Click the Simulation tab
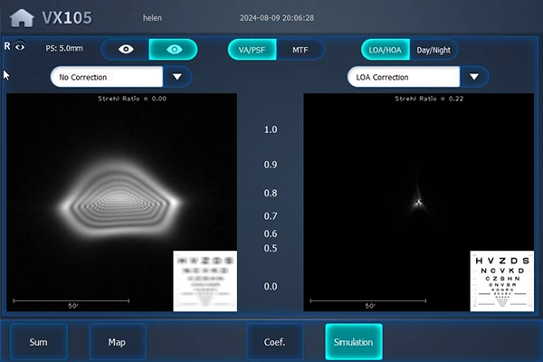This screenshot has width=543, height=362. (353, 342)
